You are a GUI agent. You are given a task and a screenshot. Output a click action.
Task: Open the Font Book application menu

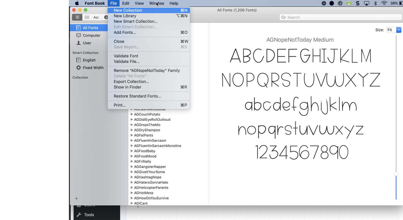94,3
